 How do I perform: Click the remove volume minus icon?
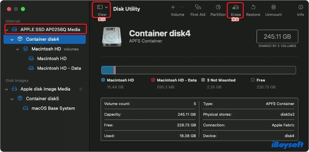[182, 7]
